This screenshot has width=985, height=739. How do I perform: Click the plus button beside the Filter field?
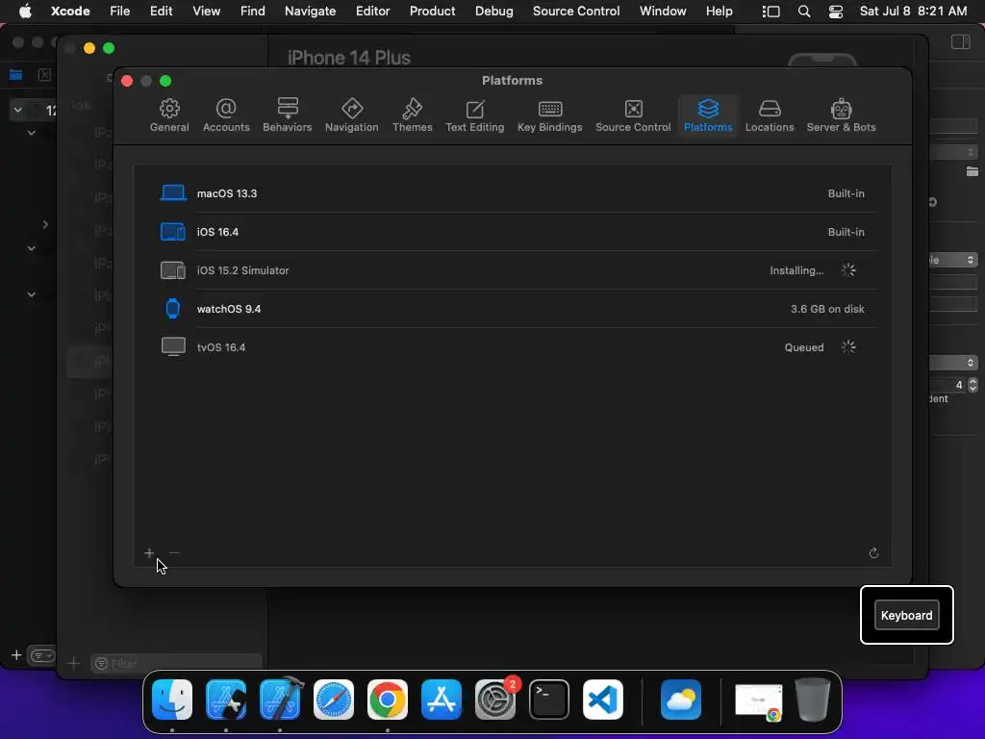73,663
